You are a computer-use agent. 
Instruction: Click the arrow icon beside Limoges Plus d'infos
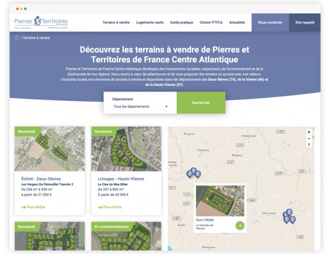(100, 207)
